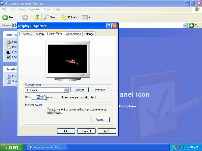Viewport: 202px width, 151px height.
Task: Click the Go button beside address bar
Action: point(194,25)
